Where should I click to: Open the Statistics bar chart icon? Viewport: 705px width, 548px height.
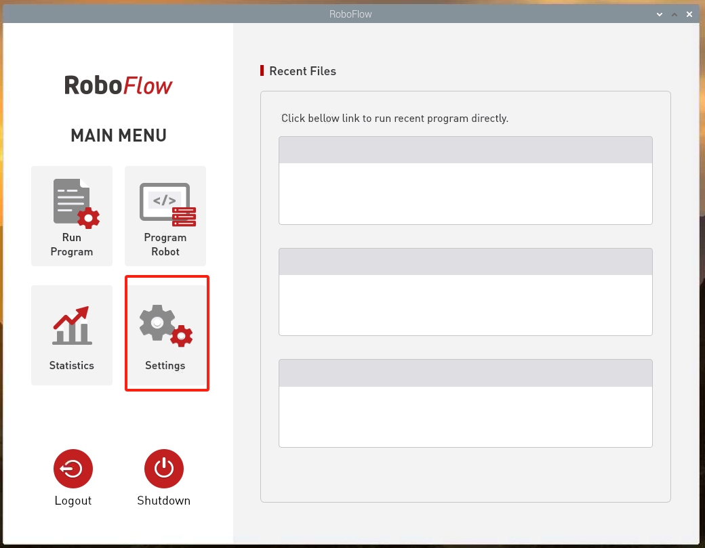[72, 326]
